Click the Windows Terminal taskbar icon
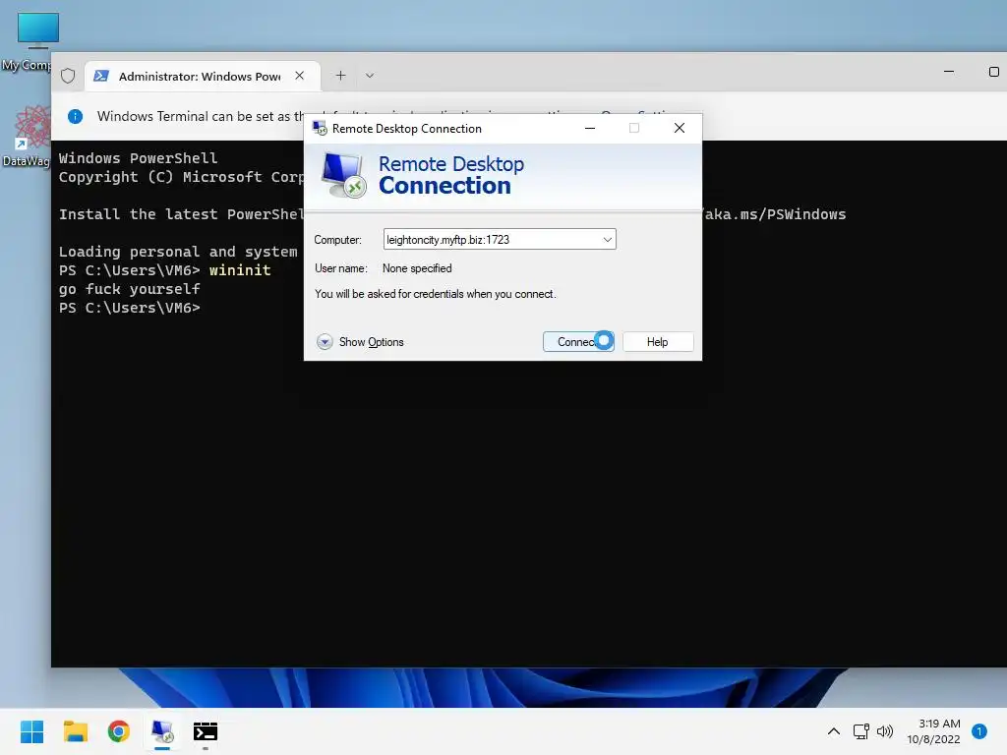Viewport: 1007px width, 755px height. (206, 731)
